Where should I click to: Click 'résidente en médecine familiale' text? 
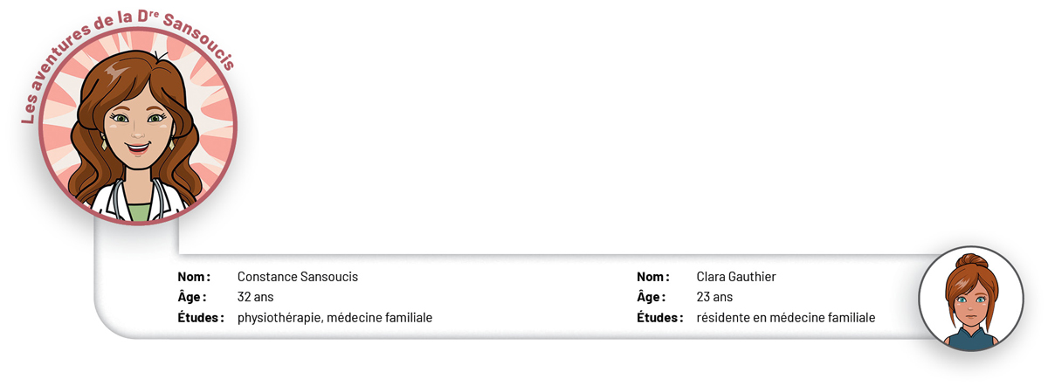(x=786, y=318)
